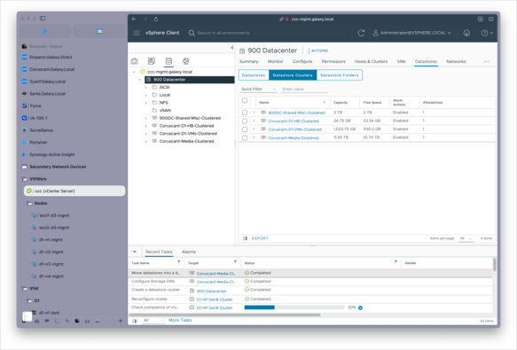517x350 pixels.
Task: Open the Configure tab
Action: (302, 62)
